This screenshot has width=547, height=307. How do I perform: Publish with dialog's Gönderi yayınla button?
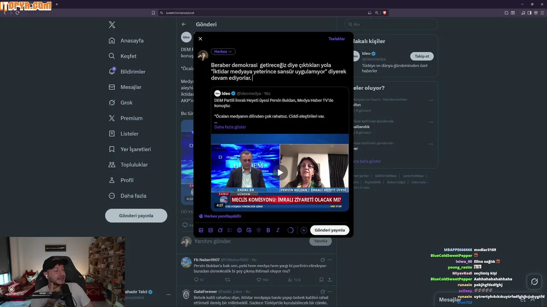coord(329,230)
